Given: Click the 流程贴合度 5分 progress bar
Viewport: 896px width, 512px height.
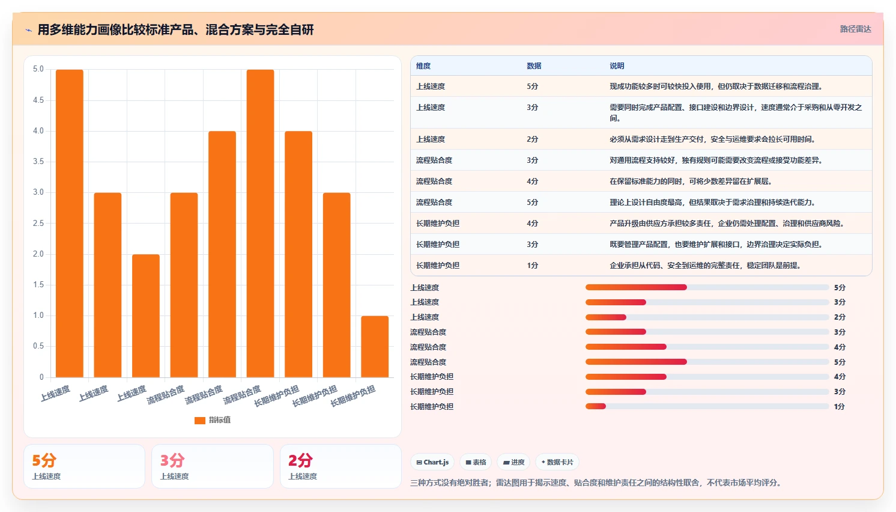Looking at the screenshot, I should coord(707,362).
